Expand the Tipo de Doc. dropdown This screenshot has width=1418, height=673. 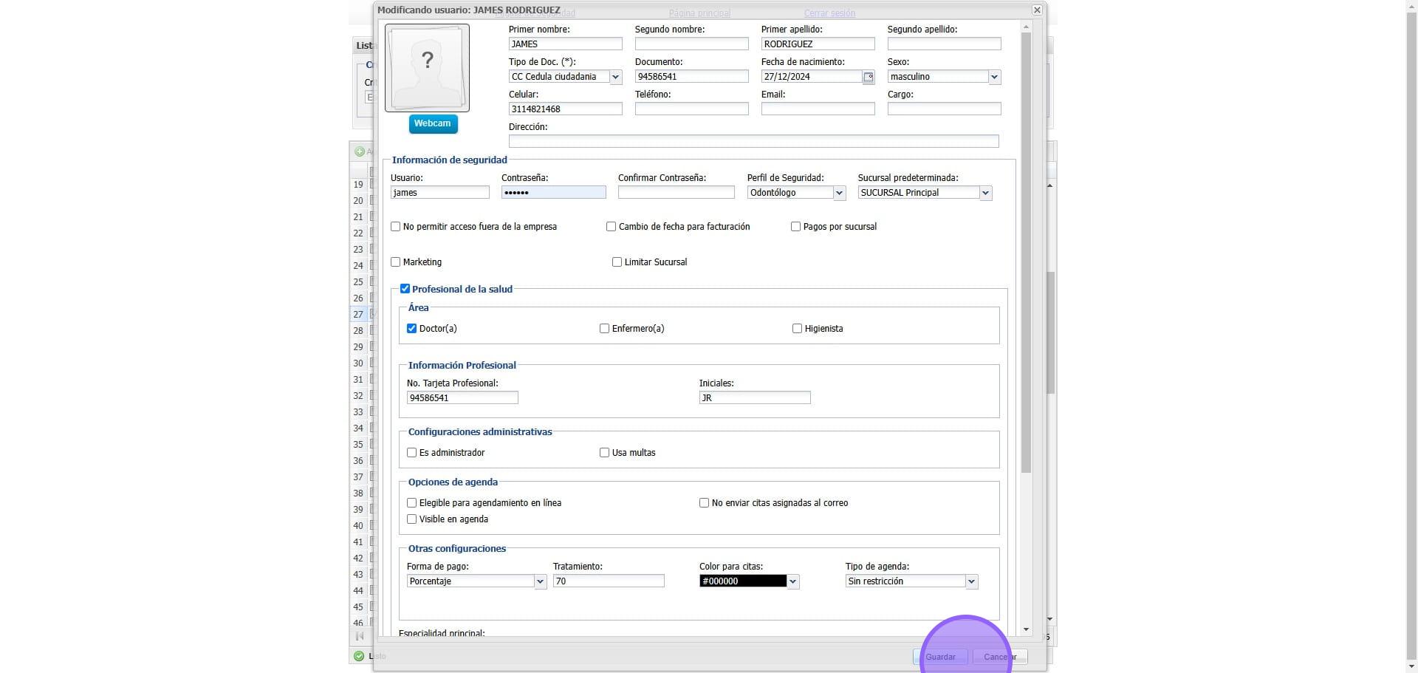[x=615, y=77]
